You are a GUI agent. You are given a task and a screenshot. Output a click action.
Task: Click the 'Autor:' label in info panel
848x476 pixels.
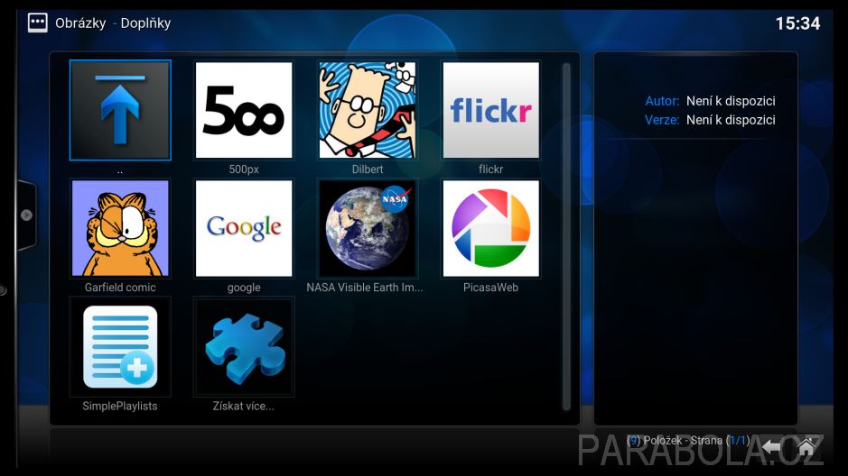click(662, 101)
